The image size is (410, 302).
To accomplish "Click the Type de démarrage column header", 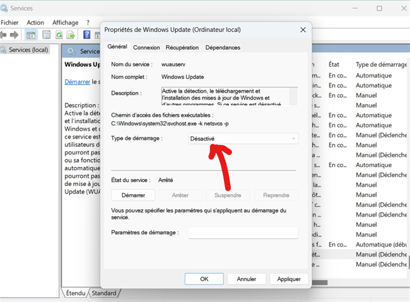I will 381,64.
